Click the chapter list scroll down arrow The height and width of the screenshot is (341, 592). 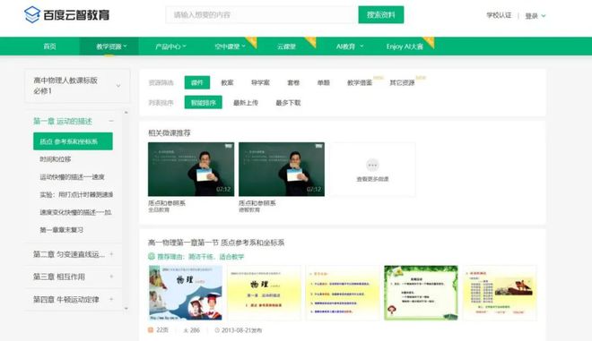tap(126, 308)
